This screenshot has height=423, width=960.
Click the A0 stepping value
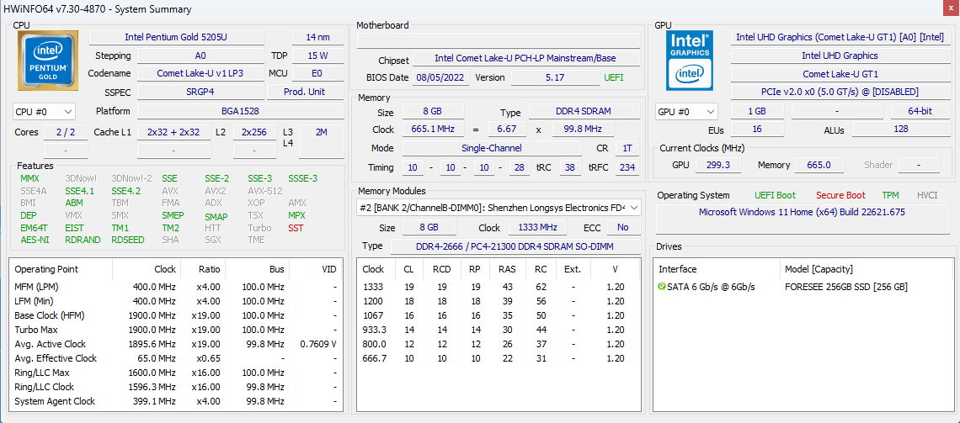coord(200,56)
